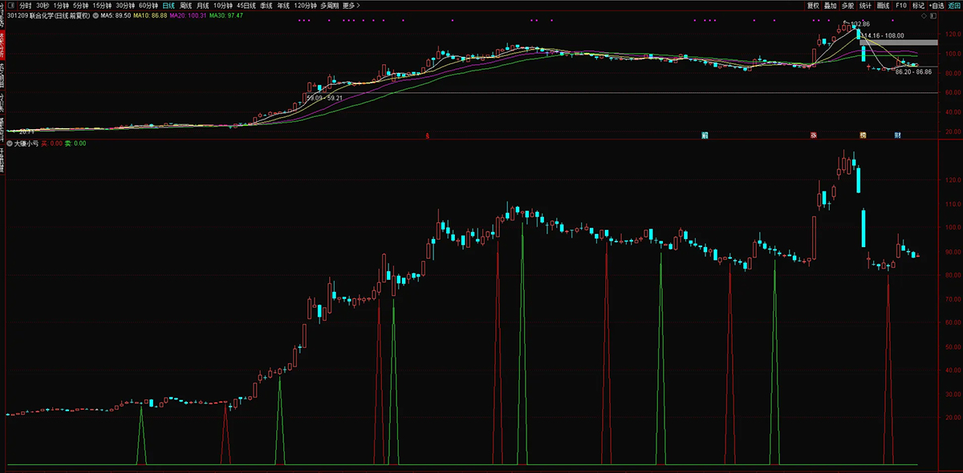Select the 30秒 period tab
Image resolution: width=963 pixels, height=473 pixels.
coord(43,5)
